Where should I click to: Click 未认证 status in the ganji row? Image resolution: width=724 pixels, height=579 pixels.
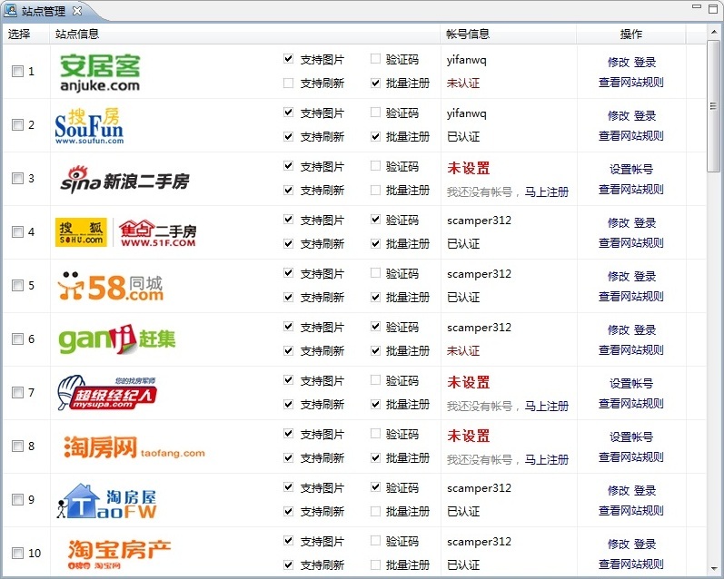[x=463, y=350]
